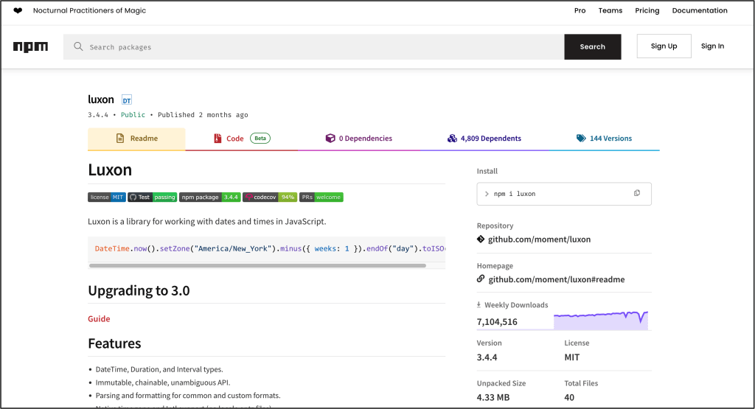This screenshot has width=755, height=409.
Task: Click the 'Parsing and formatting' bullet
Action: click(x=188, y=396)
